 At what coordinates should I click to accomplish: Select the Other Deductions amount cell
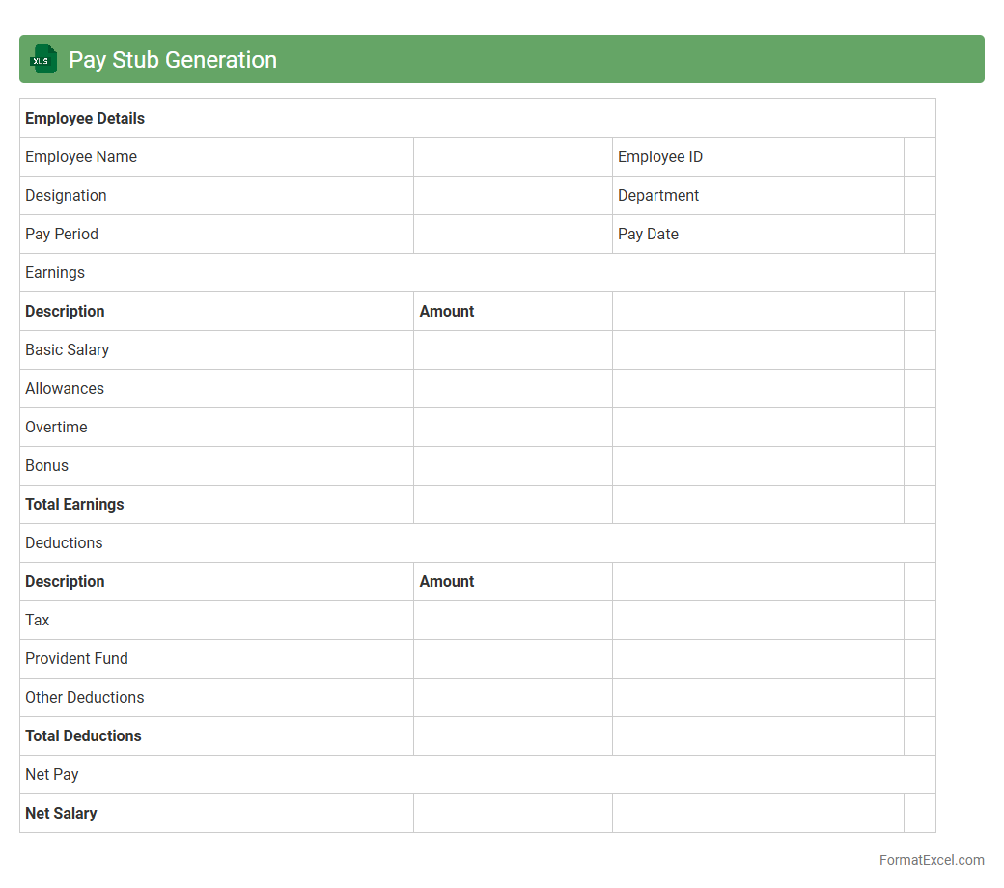click(x=513, y=698)
